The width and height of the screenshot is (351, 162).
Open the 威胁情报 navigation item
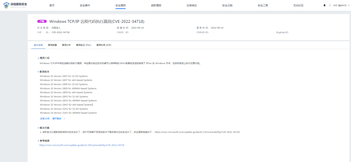tap(156, 6)
